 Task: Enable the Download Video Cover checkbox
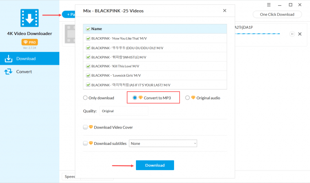pyautogui.click(x=85, y=128)
